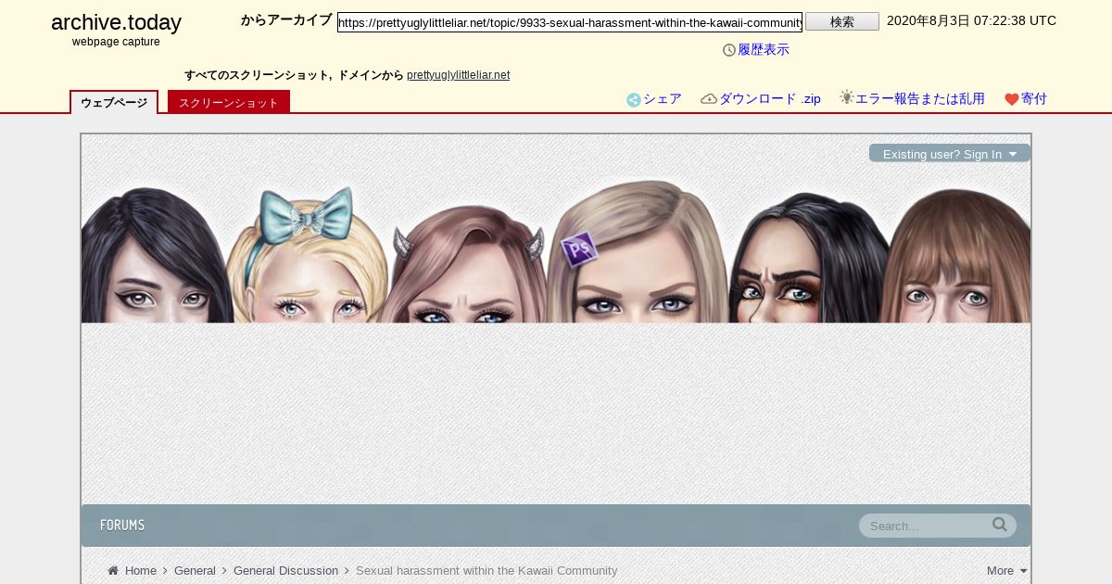Click the clock icon beside 履歴表示
This screenshot has height=584, width=1112.
(729, 50)
